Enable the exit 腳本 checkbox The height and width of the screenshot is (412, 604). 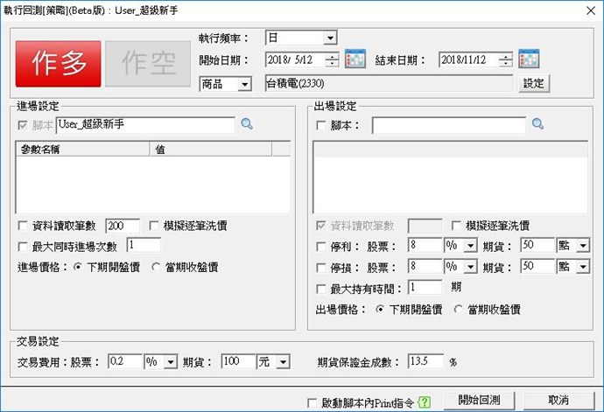click(320, 126)
